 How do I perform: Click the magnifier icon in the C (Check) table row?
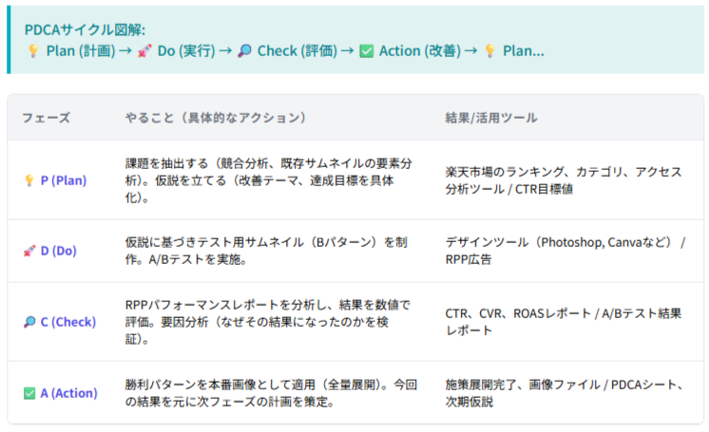29,322
